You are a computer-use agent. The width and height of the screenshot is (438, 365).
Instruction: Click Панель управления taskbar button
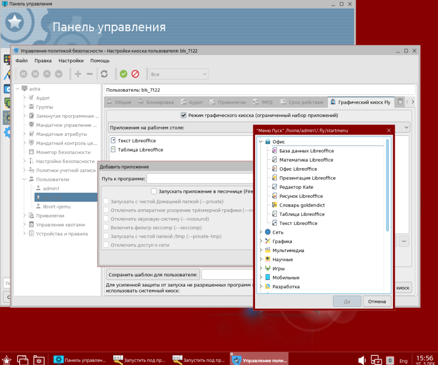click(x=80, y=360)
